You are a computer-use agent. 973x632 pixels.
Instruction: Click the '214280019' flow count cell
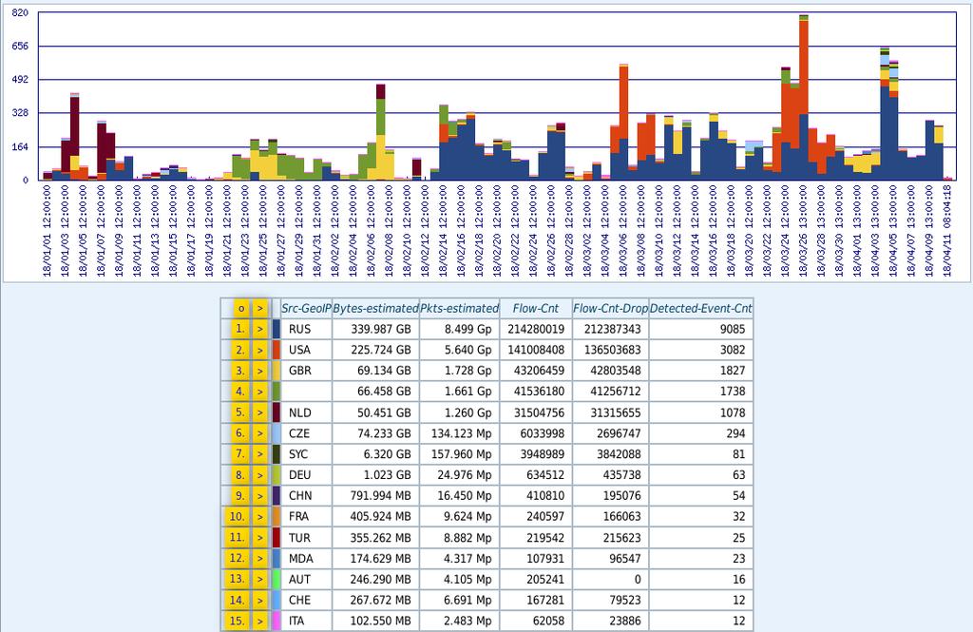pyautogui.click(x=536, y=329)
